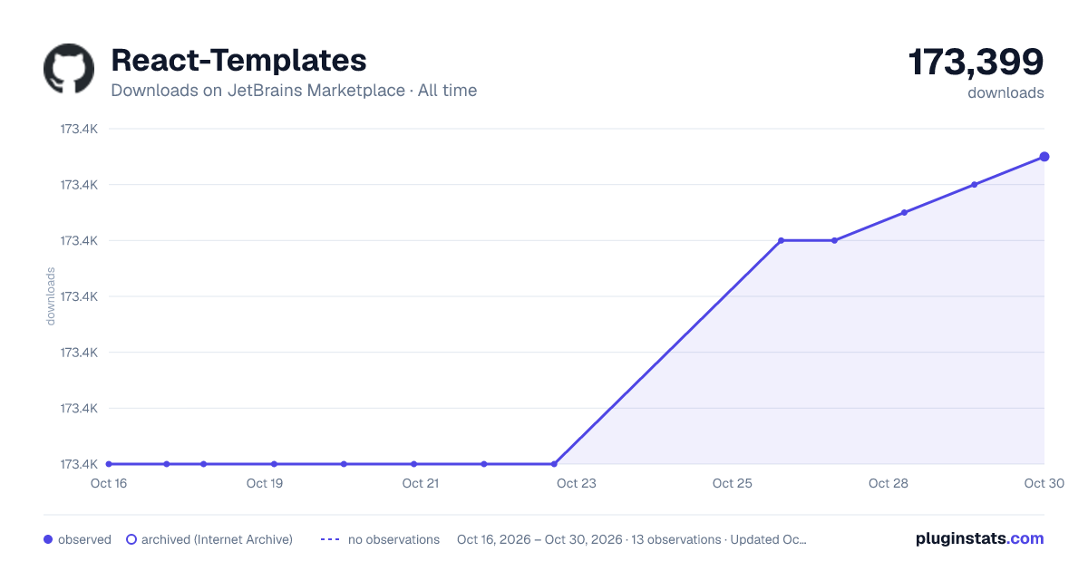Open the pluginstats.com link
The height and width of the screenshot is (571, 1088).
[979, 538]
